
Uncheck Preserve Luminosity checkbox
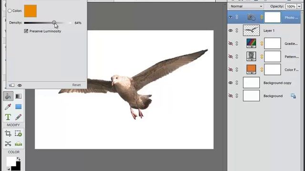coord(26,31)
